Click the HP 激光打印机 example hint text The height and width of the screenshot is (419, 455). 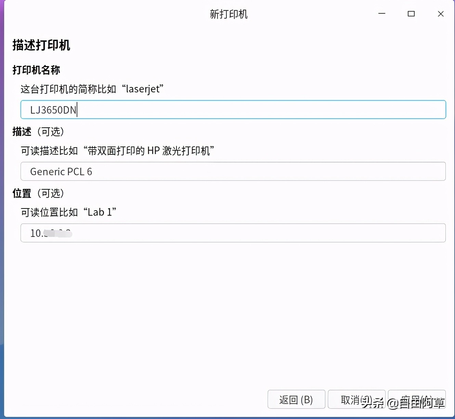click(117, 151)
